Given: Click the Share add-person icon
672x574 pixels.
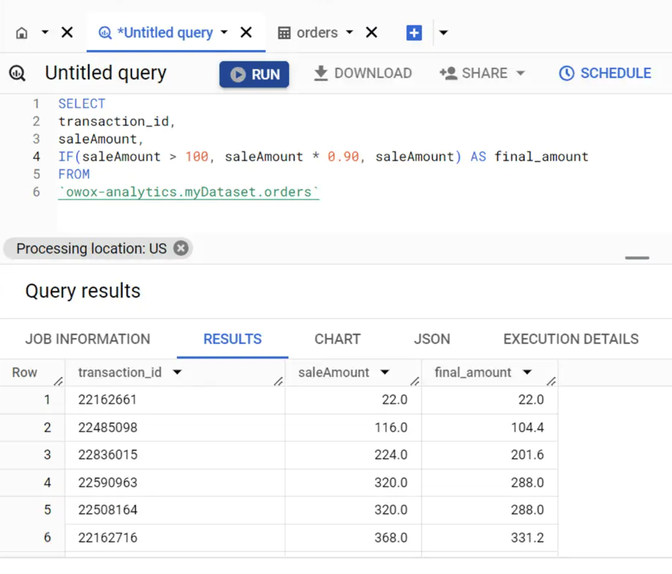Looking at the screenshot, I should point(448,73).
